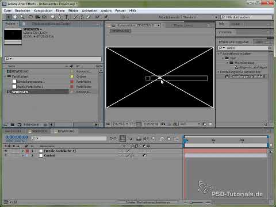Image resolution: width=276 pixels, height=207 pixels.
Task: Create a new folder in Project panel
Action: tap(13, 125)
